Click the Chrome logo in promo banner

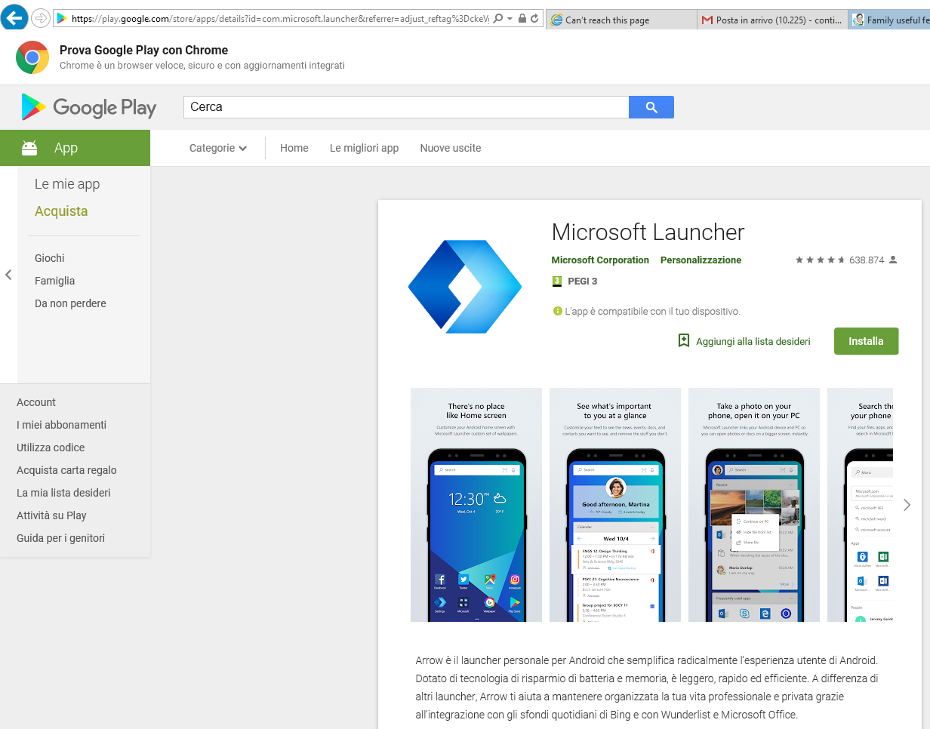[x=32, y=58]
